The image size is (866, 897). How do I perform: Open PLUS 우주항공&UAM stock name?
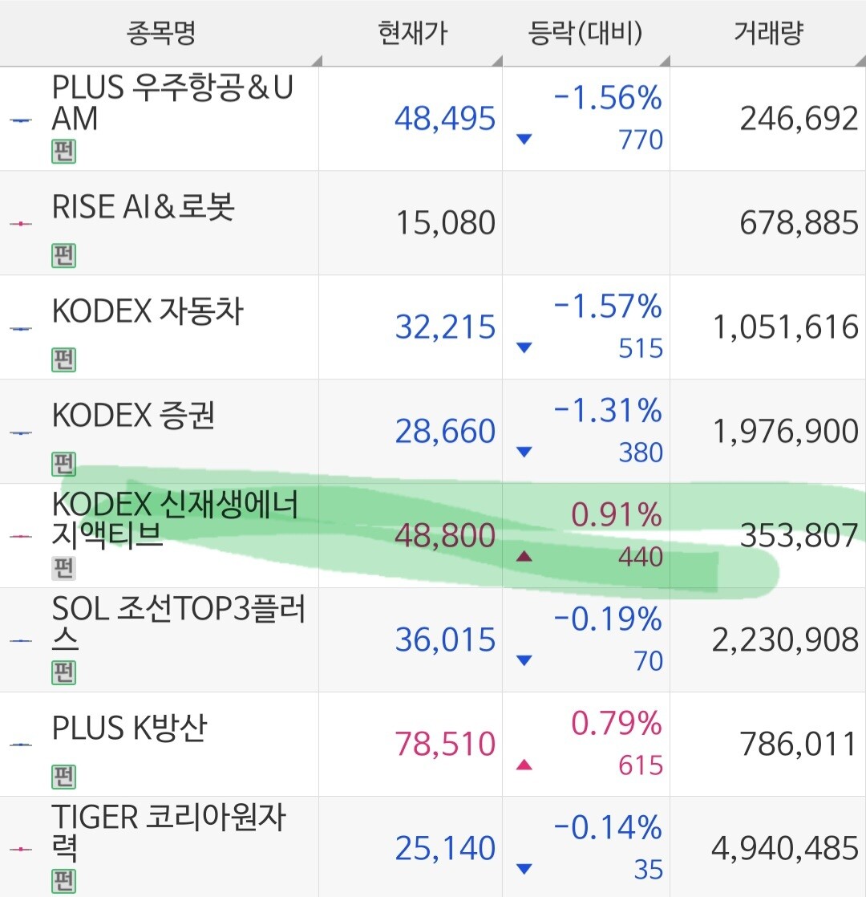click(172, 103)
